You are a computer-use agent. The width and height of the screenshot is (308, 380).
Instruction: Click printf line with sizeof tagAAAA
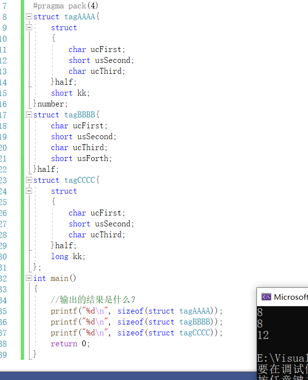coord(137,311)
